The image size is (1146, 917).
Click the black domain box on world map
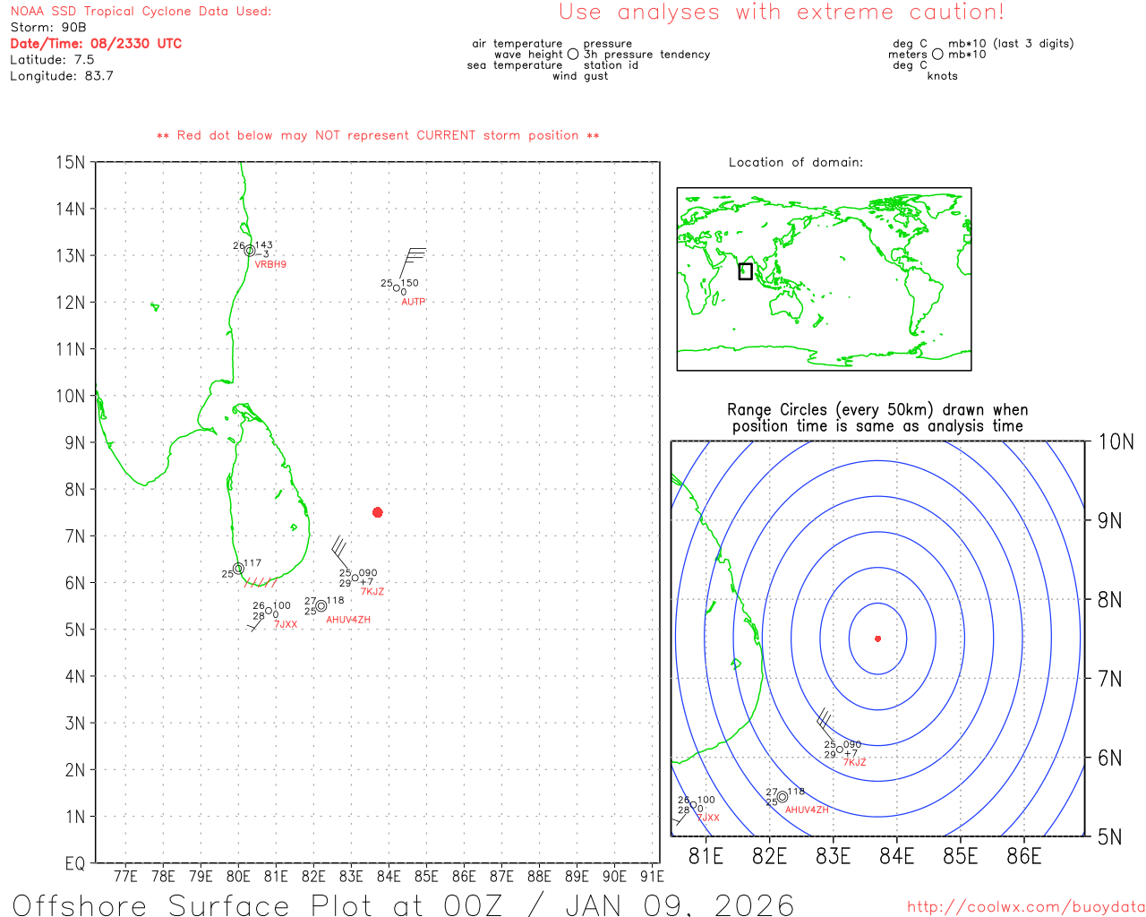tap(745, 271)
